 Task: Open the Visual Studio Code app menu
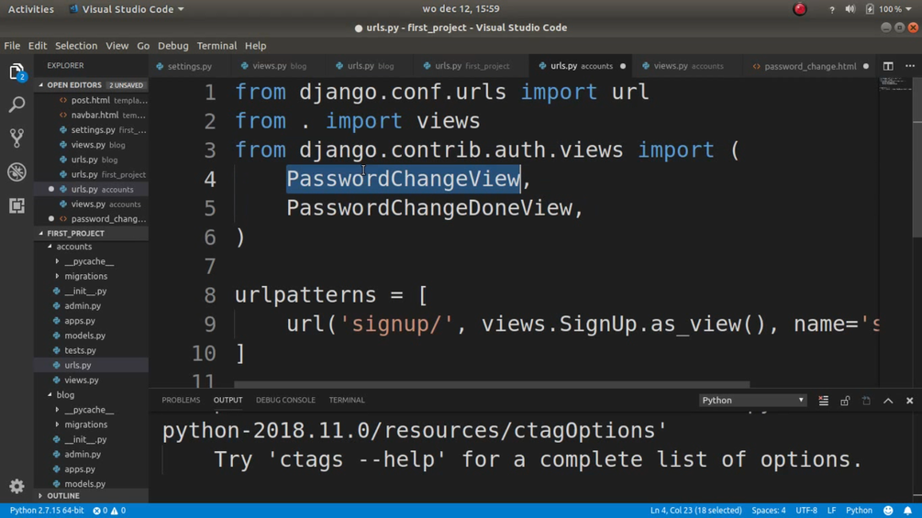[x=127, y=9]
